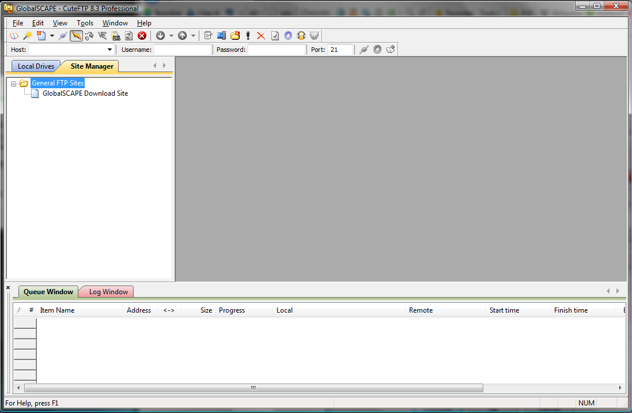Click the Upload arrow icon
This screenshot has width=632, height=413.
(182, 36)
